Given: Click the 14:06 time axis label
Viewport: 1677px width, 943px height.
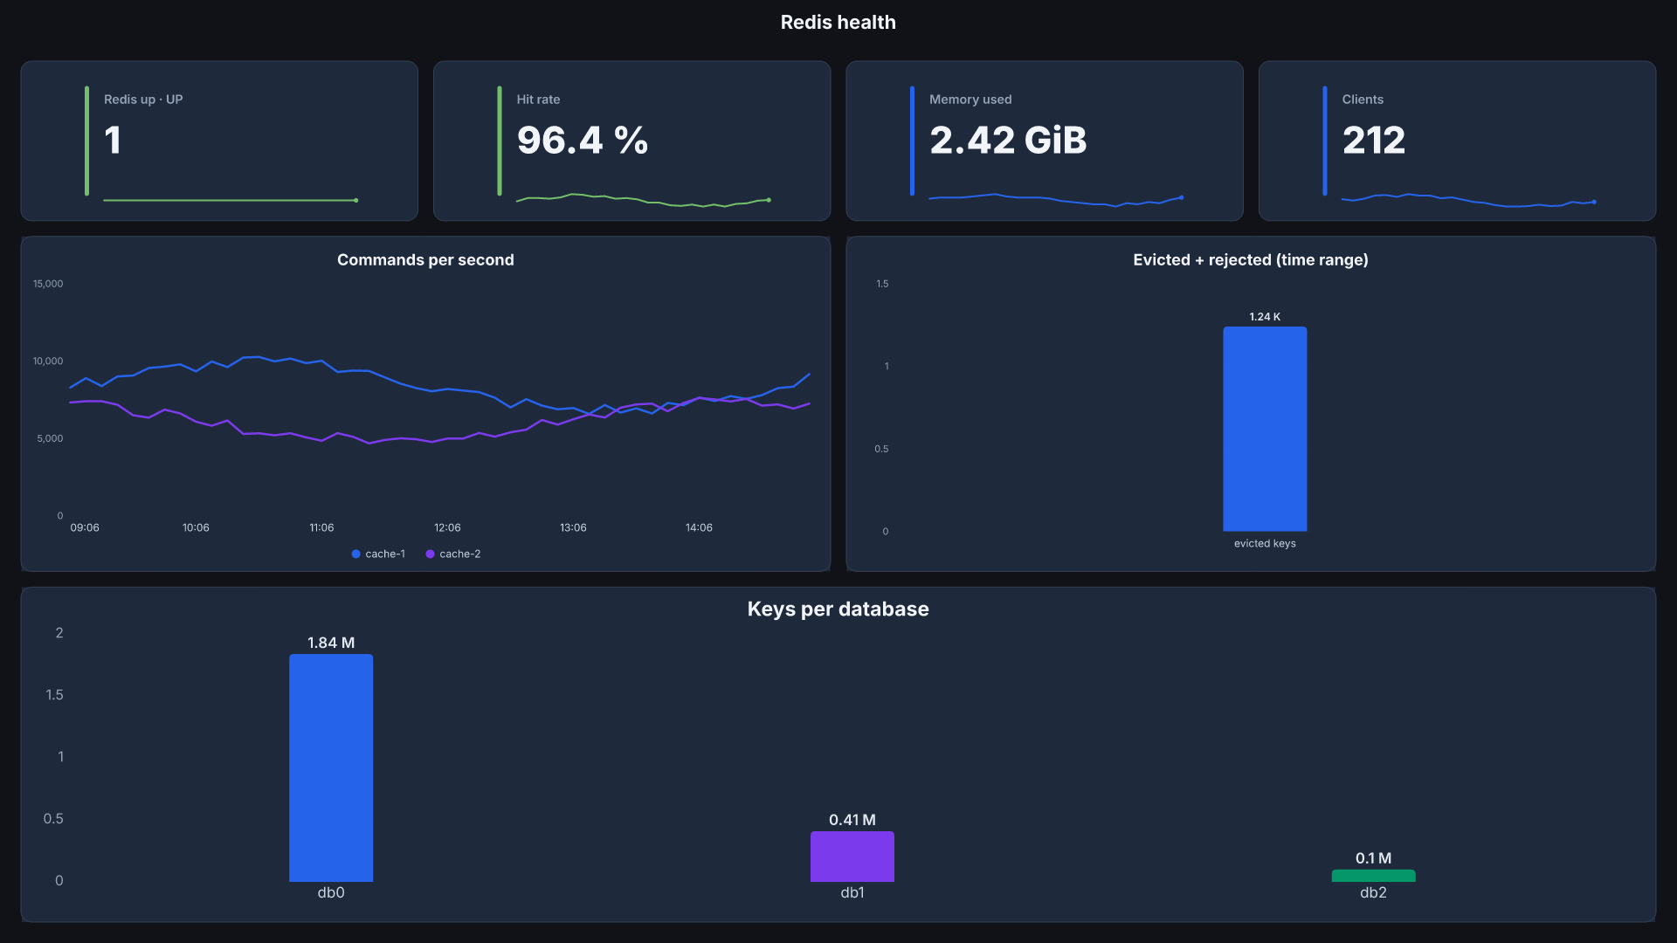Looking at the screenshot, I should pos(699,528).
